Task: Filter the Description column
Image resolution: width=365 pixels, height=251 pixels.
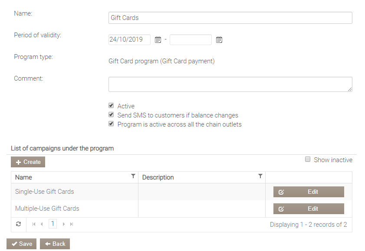Action: coord(260,176)
